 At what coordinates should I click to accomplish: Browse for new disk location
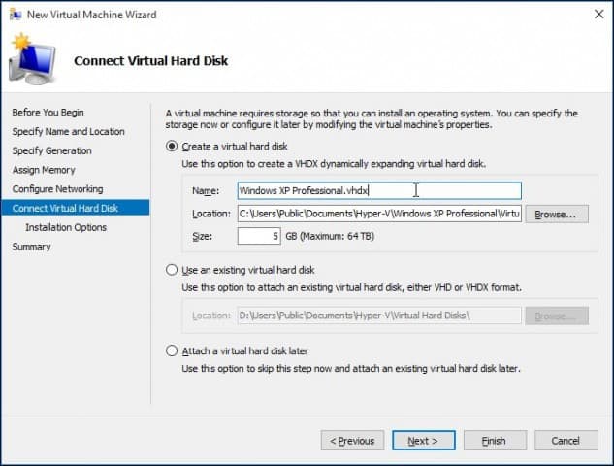tap(557, 214)
